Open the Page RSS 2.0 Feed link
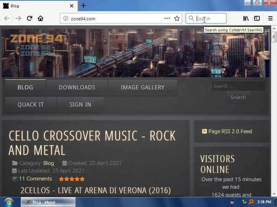 230,131
